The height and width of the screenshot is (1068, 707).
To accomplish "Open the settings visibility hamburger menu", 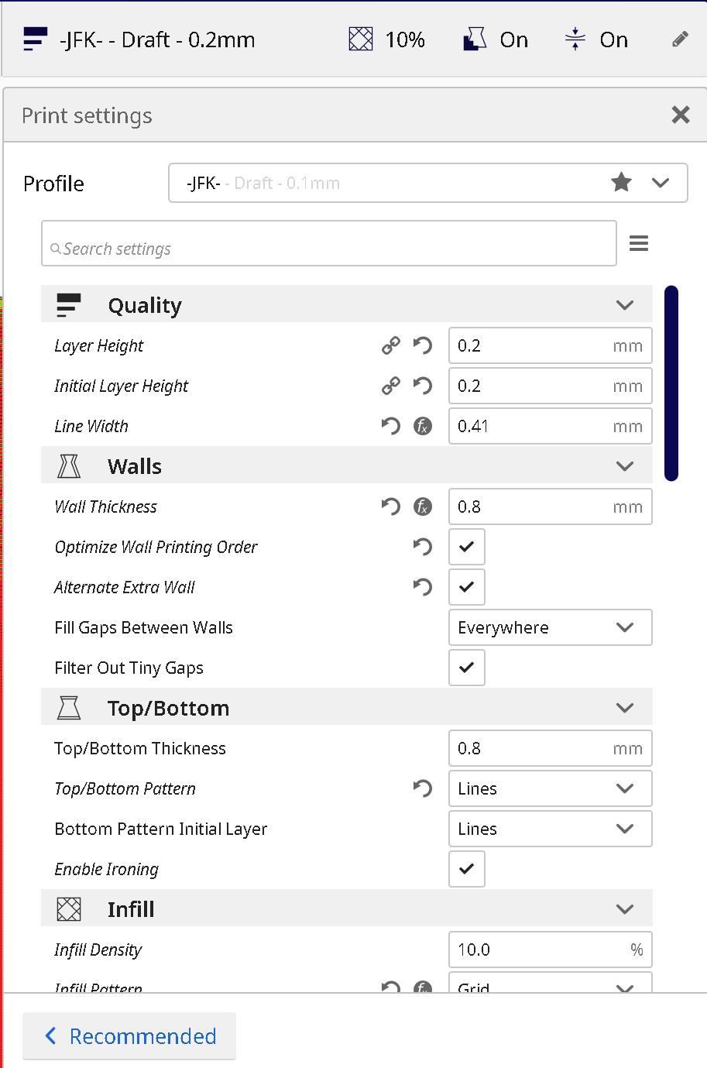I will click(639, 244).
